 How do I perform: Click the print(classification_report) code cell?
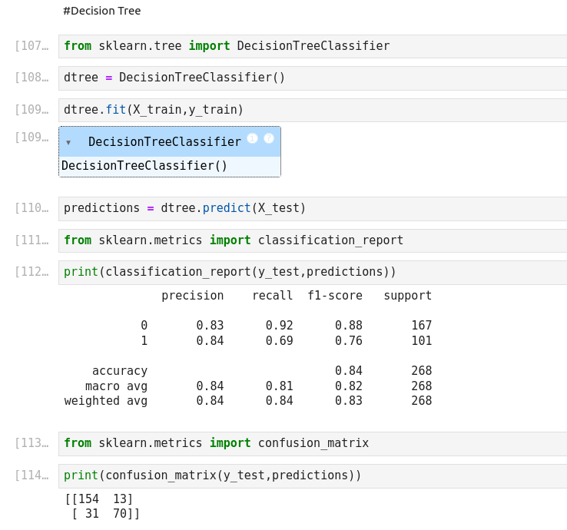click(307, 272)
